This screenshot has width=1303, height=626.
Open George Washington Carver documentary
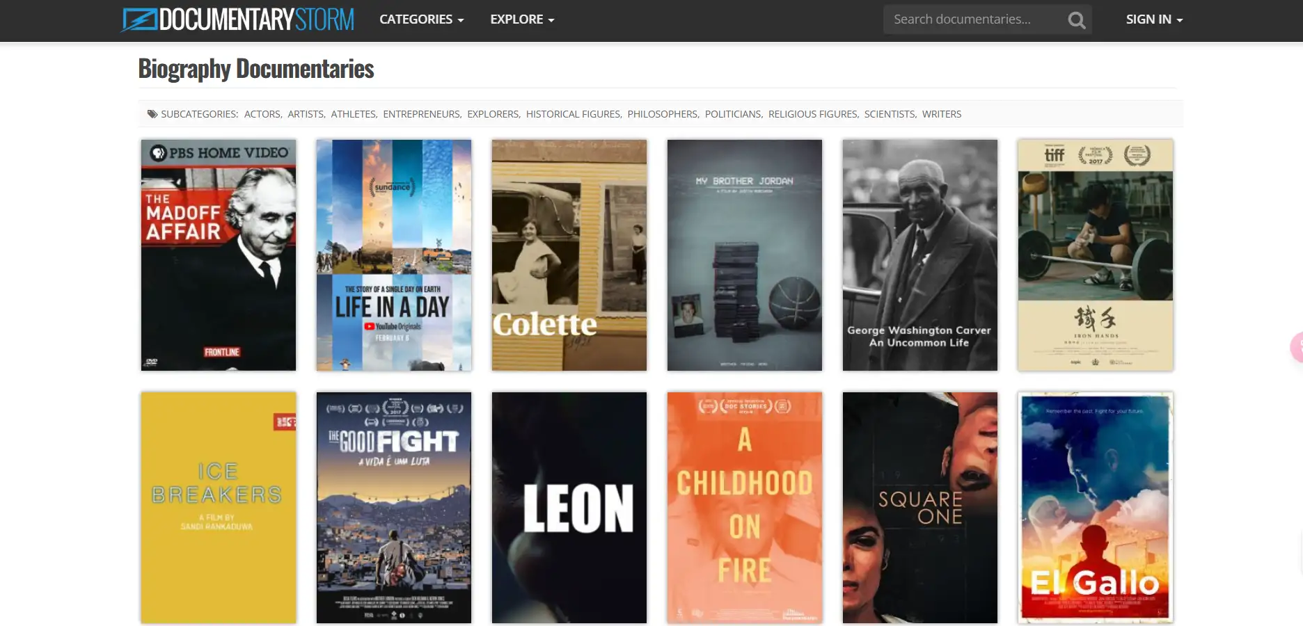[920, 255]
